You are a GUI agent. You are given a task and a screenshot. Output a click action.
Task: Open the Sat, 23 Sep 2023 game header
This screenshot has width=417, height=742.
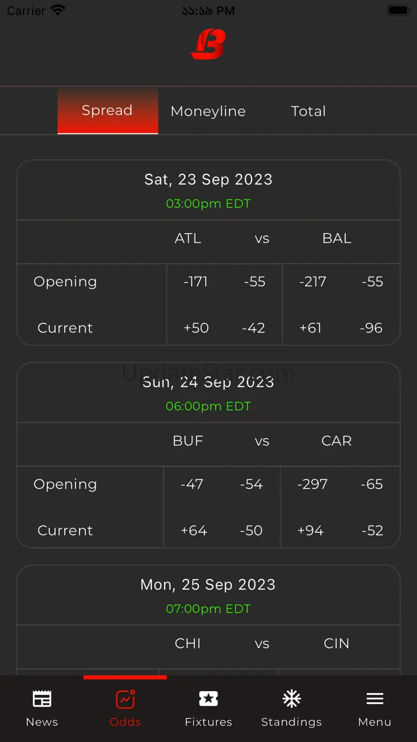(x=208, y=180)
